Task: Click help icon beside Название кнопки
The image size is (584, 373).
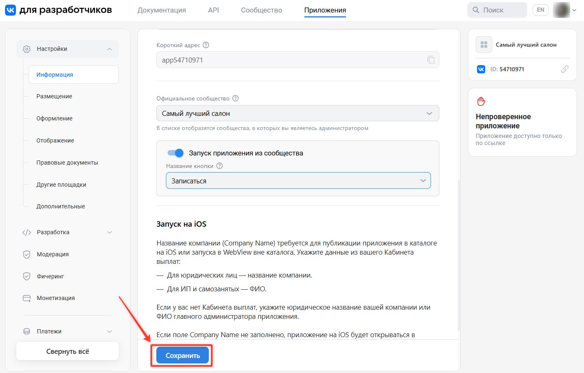Action: coord(220,166)
